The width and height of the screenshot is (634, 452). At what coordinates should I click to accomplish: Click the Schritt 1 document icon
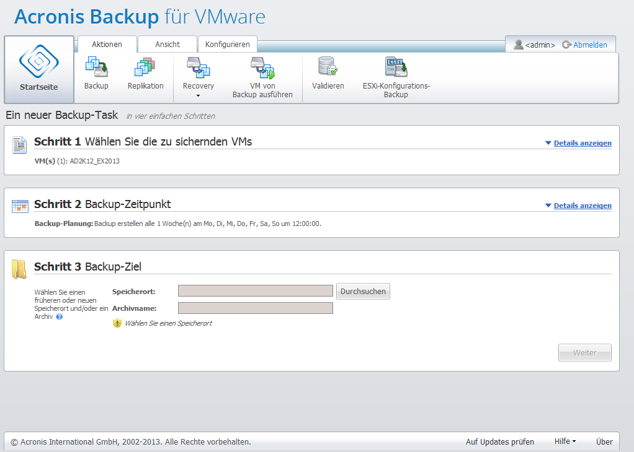pos(19,145)
